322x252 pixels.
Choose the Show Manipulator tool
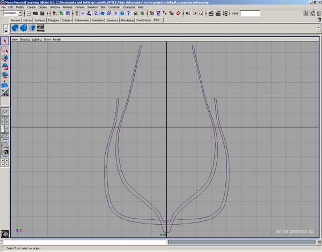[x=5, y=93]
